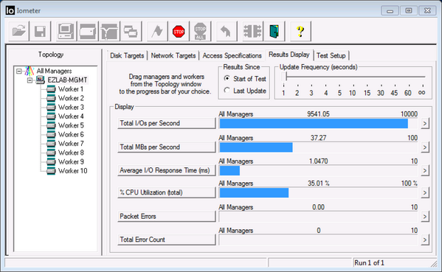Stop the current test
Image resolution: width=442 pixels, height=272 pixels.
pos(179,31)
